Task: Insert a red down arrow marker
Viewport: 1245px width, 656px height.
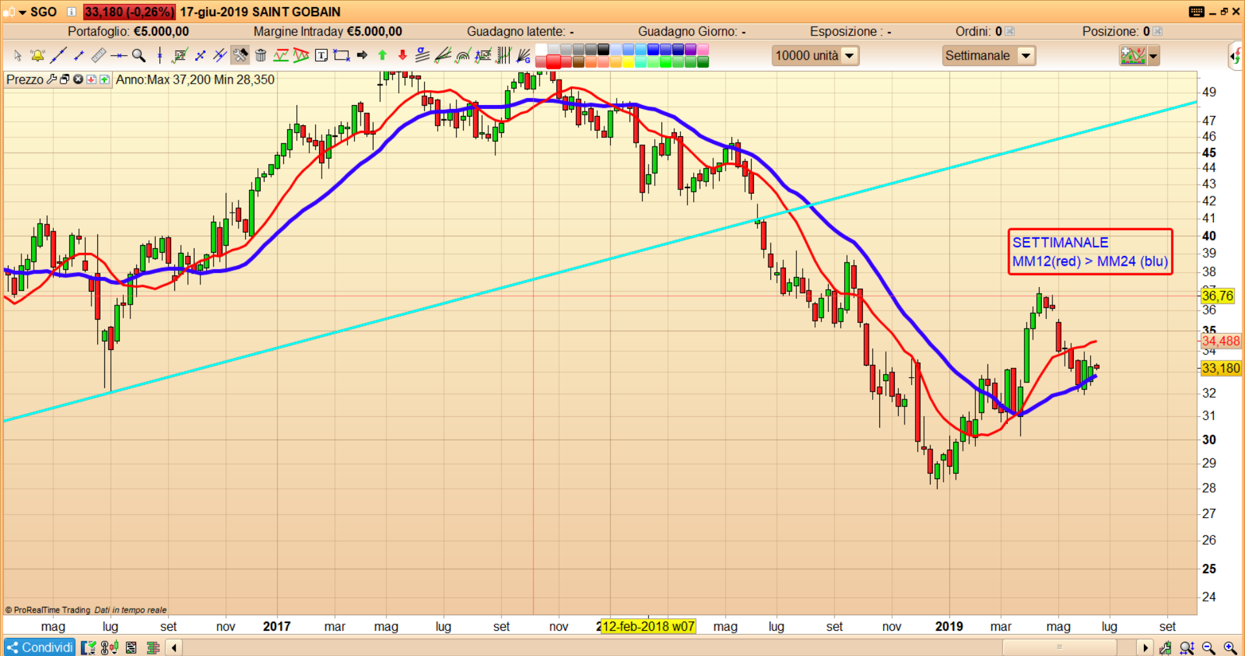Action: tap(403, 56)
